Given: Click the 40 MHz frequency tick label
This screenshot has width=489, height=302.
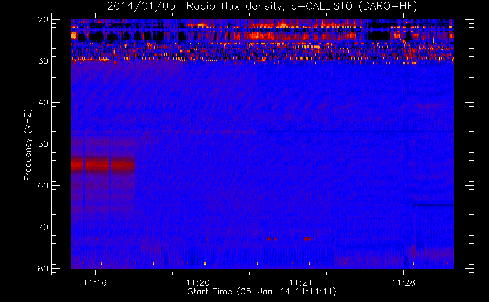Looking at the screenshot, I should [43, 103].
